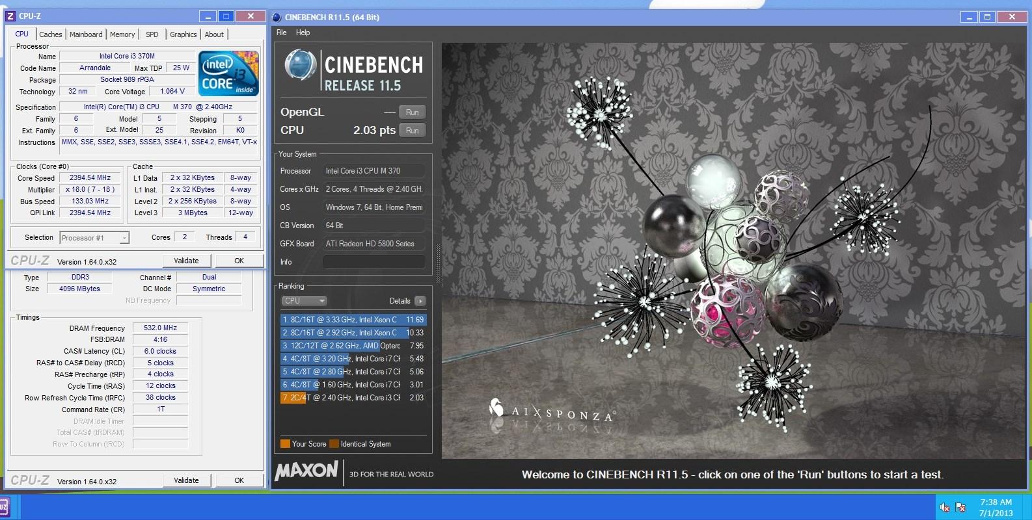Switch to the Caches tab
1032x520 pixels.
pos(50,34)
